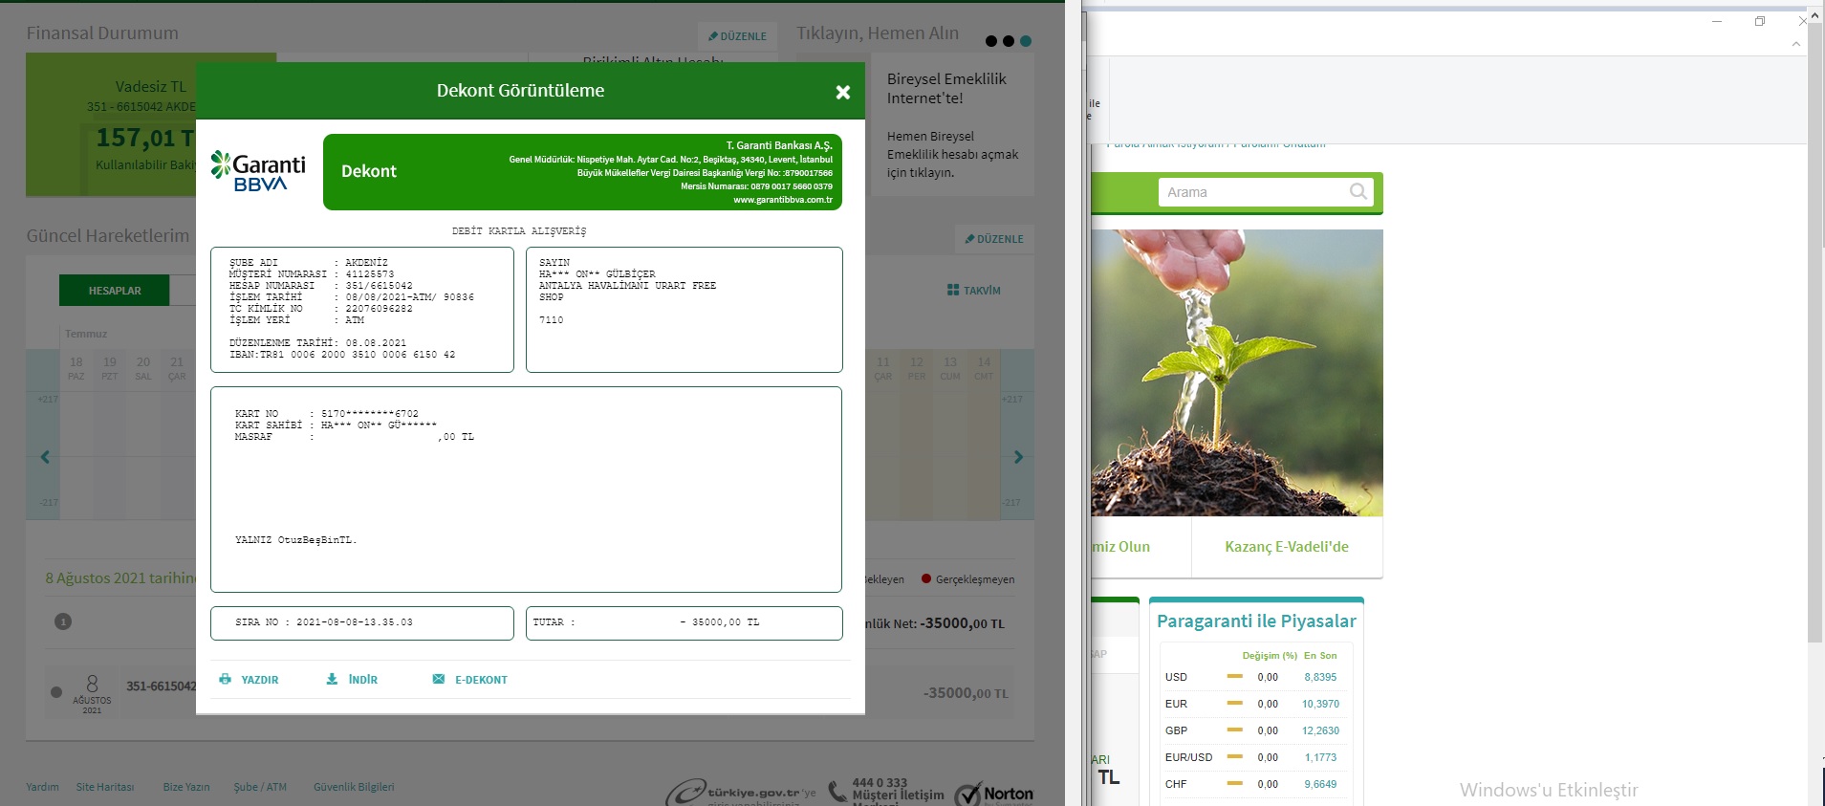Click the IBAN line in the receipt
Viewport: 1825px width, 806px height.
[x=342, y=355]
